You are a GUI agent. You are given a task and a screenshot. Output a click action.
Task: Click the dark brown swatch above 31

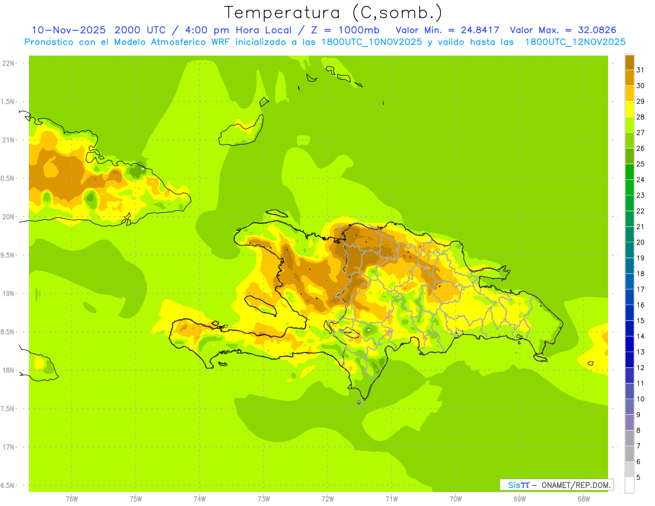coord(629,62)
